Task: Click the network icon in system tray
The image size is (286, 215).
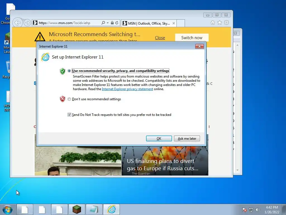Action: point(251,210)
